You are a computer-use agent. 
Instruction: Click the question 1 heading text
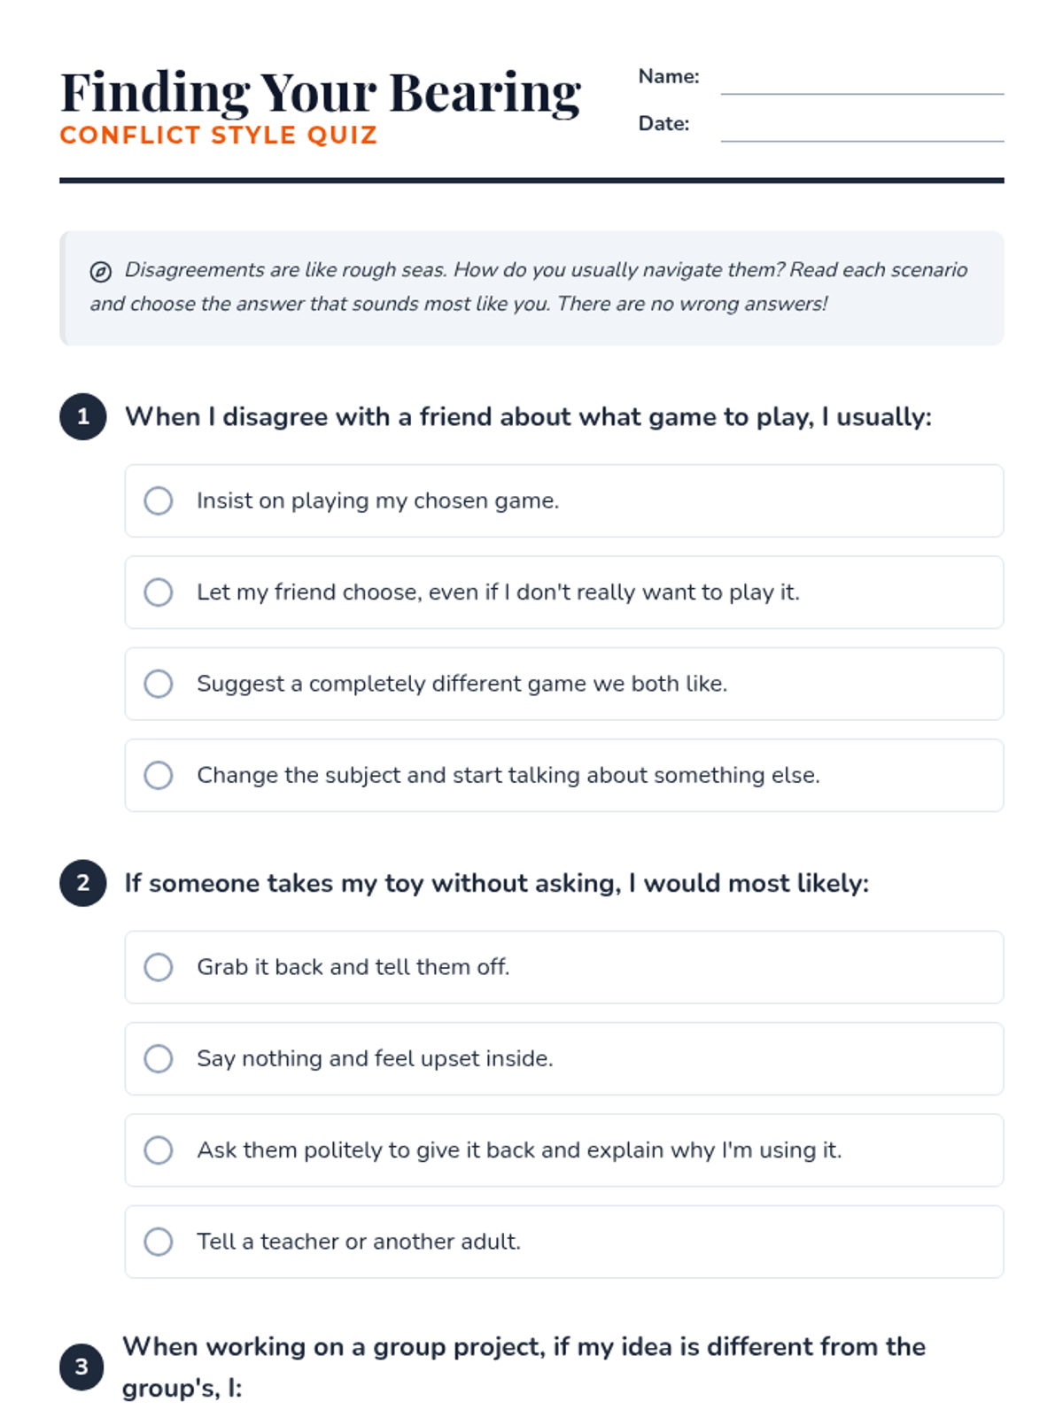click(528, 417)
